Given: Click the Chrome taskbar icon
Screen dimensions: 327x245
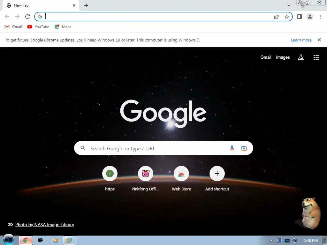Looking at the screenshot, I should tap(26, 241).
